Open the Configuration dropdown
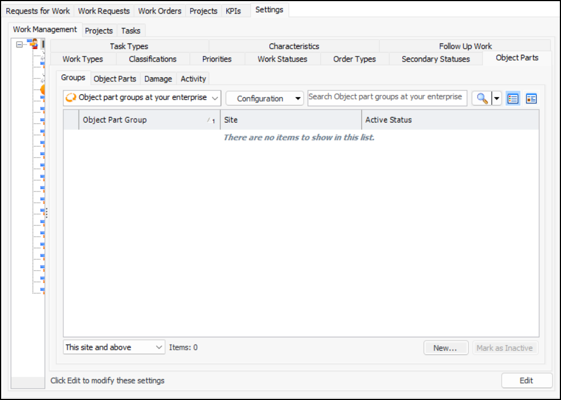The width and height of the screenshot is (561, 400). click(265, 98)
